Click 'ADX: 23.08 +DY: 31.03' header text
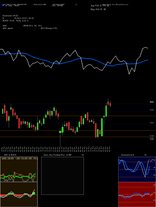This screenshot has height=207, width=156. tap(15, 159)
